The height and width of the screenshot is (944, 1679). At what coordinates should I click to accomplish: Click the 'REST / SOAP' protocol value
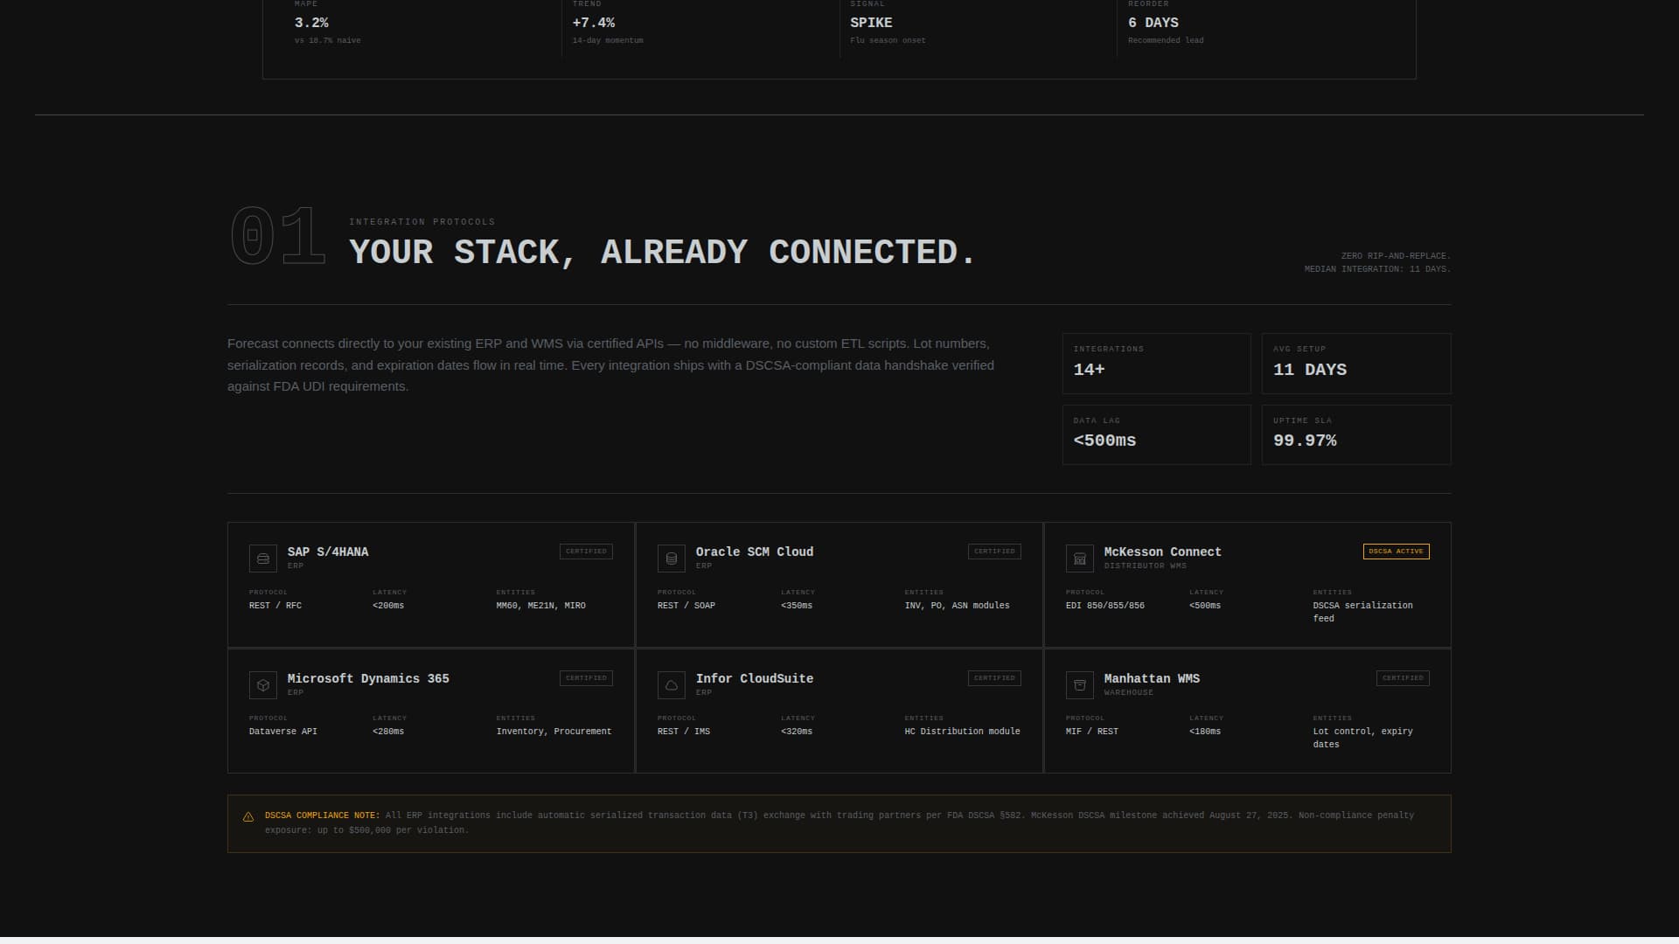point(686,606)
